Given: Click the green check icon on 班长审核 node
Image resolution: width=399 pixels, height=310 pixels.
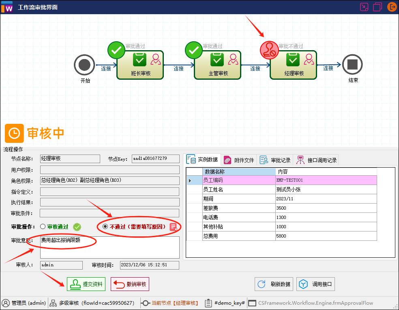Looking at the screenshot, I should pyautogui.click(x=116, y=50).
